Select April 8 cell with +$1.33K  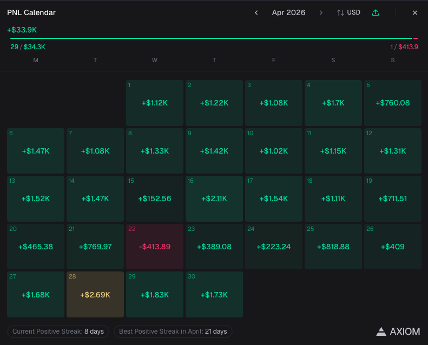(x=155, y=151)
